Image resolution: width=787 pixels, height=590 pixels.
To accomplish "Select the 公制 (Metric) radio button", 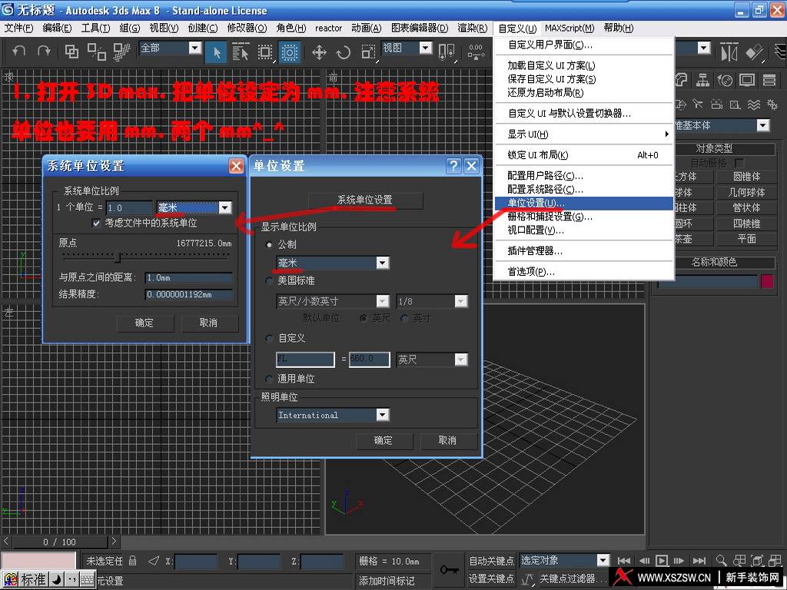I will click(x=270, y=245).
